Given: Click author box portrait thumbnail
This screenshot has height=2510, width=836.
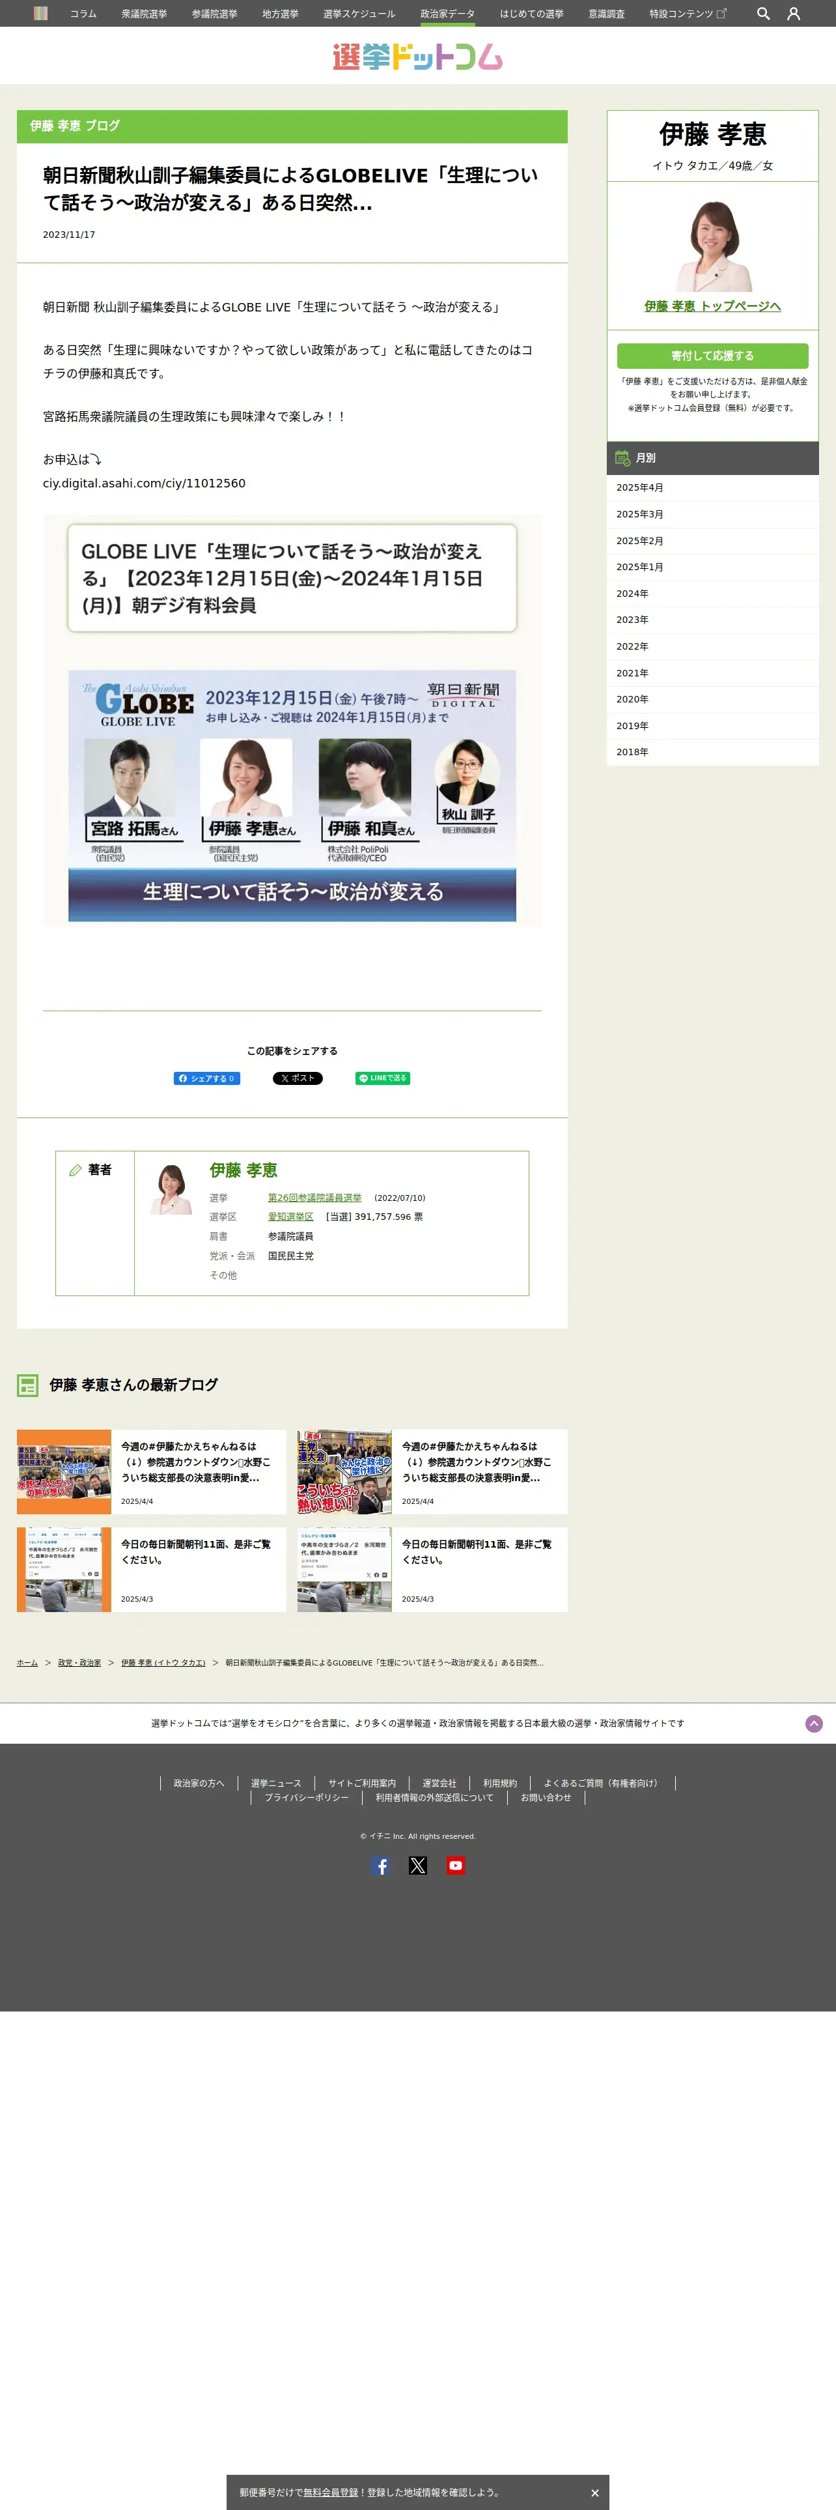Looking at the screenshot, I should pos(171,1188).
